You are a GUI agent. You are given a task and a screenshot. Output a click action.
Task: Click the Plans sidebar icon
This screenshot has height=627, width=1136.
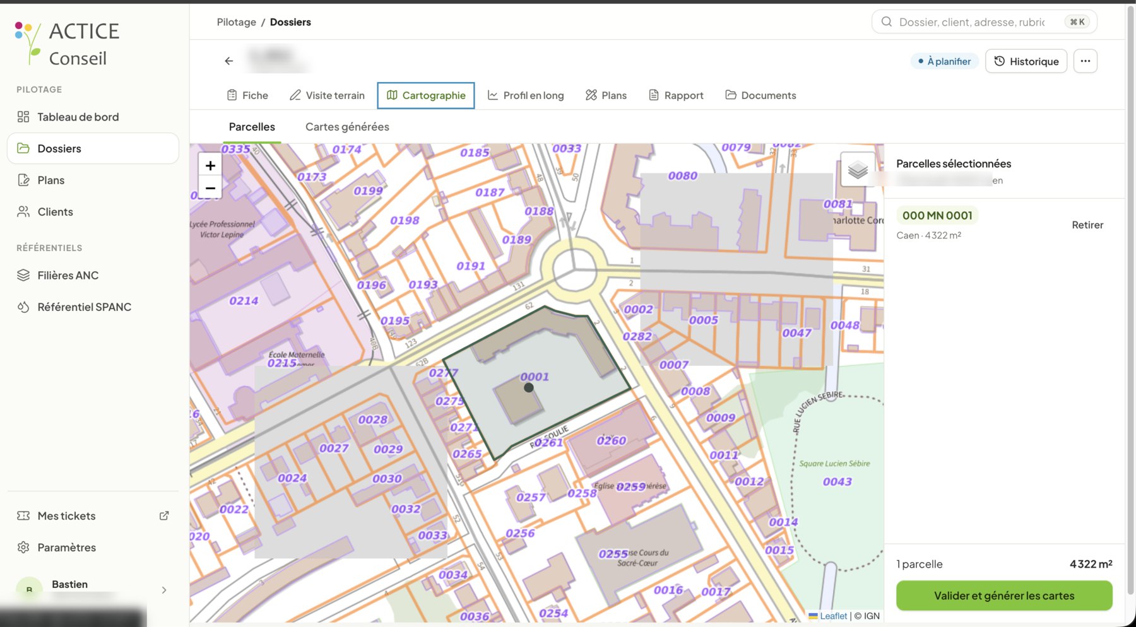click(23, 180)
